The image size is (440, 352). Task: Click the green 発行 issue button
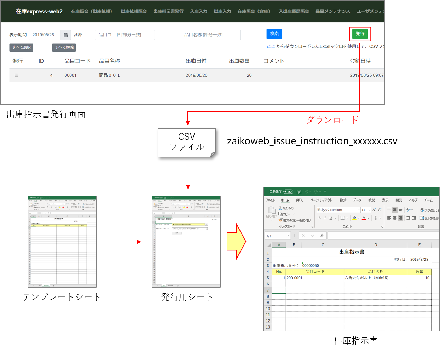coord(360,34)
